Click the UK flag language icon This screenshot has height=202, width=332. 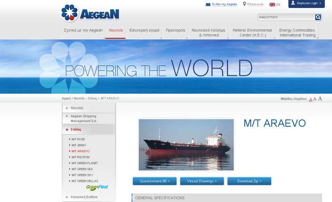272,4
